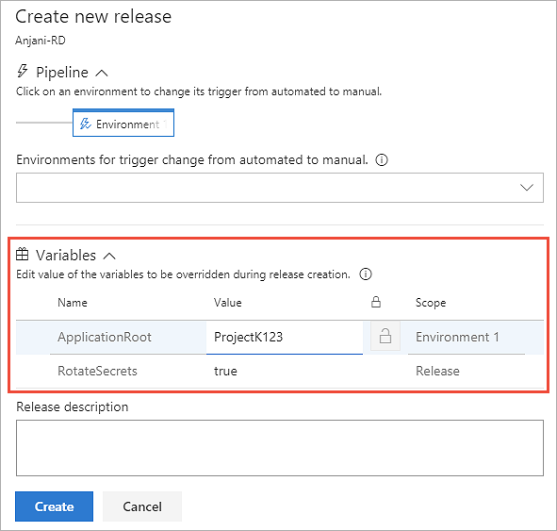Click the lock icon in table header
Screen dimensions: 557x531
pos(376,302)
